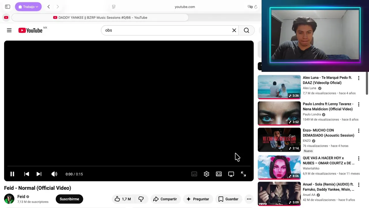Like the video with 1,7 M likes
Screen dimensions: 369x208
point(123,199)
